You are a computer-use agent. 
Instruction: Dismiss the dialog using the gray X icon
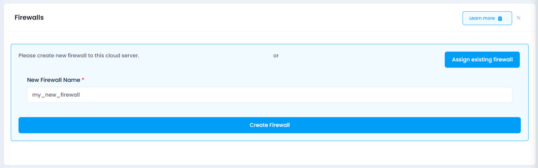[518, 18]
